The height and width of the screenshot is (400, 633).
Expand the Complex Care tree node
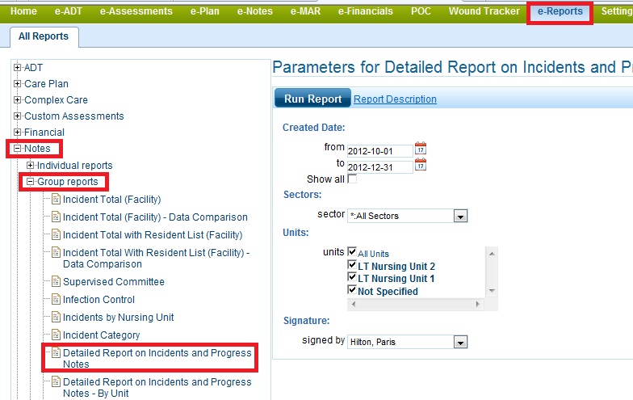18,100
